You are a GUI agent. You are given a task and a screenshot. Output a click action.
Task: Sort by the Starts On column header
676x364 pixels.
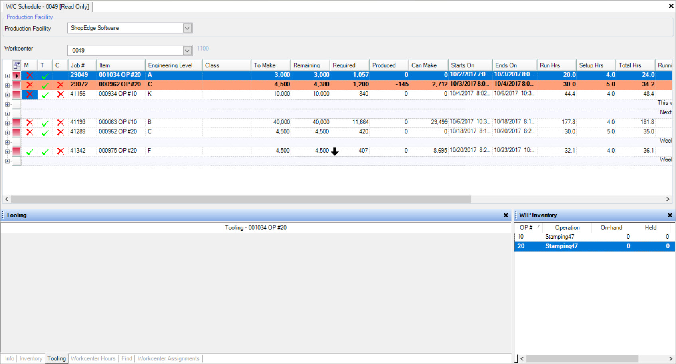pos(470,65)
